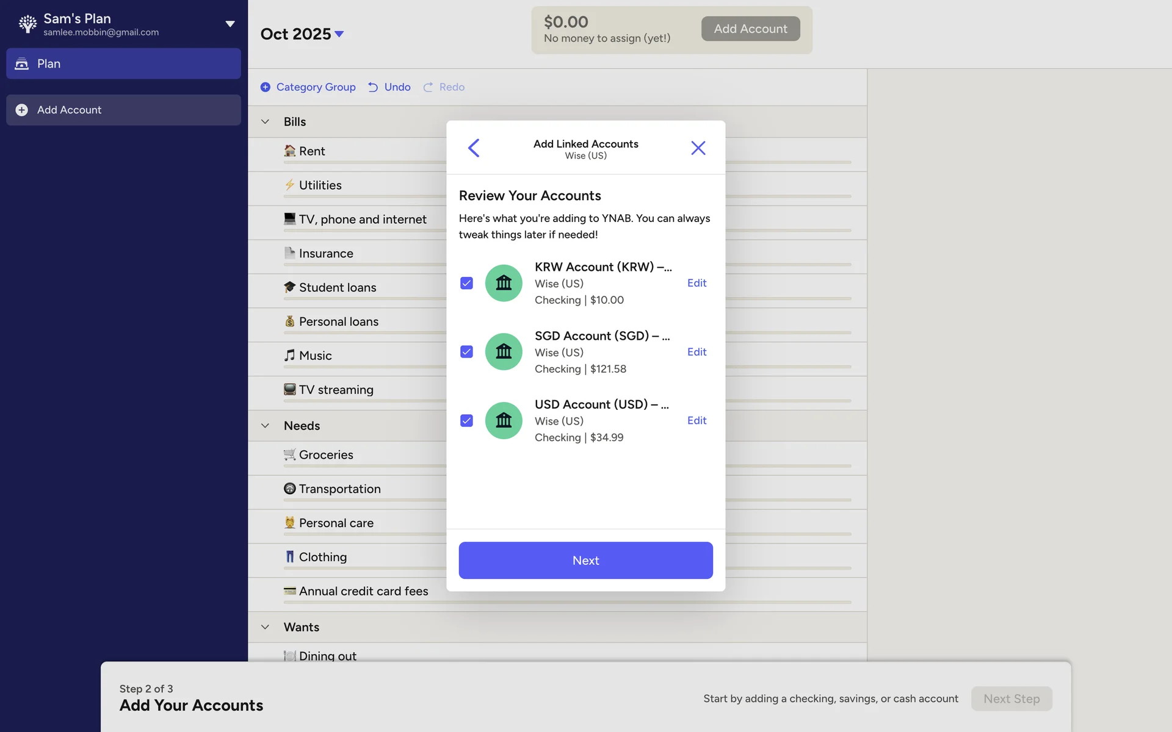Uncheck the SGD Account checkbox
The width and height of the screenshot is (1172, 732).
pos(466,352)
